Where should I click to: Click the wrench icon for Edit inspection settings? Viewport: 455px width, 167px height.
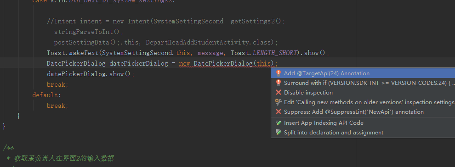pyautogui.click(x=278, y=102)
